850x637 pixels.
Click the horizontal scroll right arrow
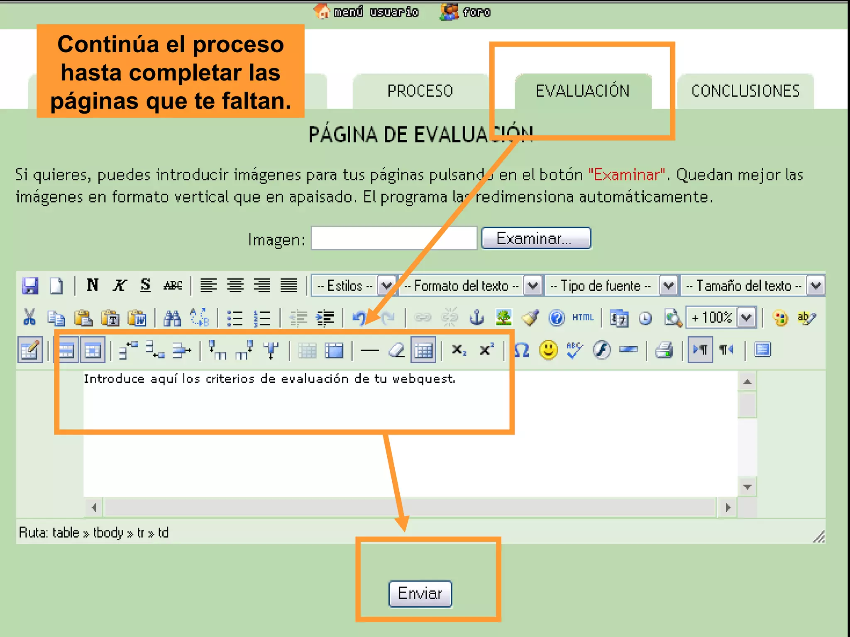pyautogui.click(x=728, y=508)
